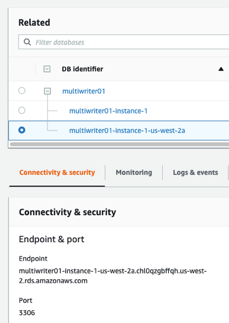The width and height of the screenshot is (229, 323).
Task: Collapse the multiwriter01 cluster tree node
Action: click(x=48, y=91)
